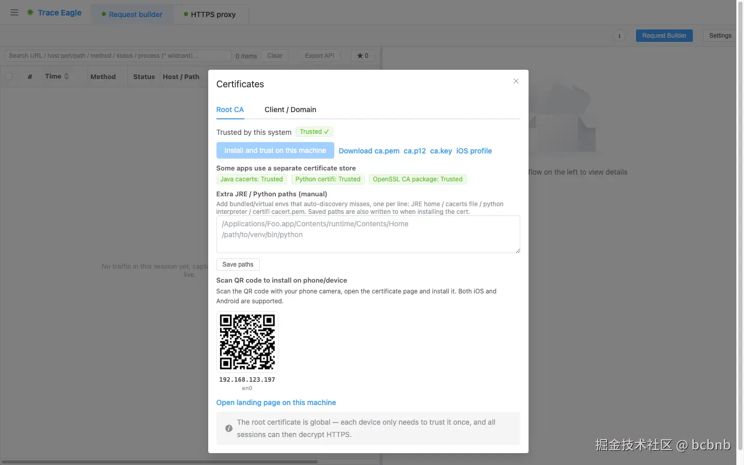Click the OpenSSL CA package: Trusted badge
The image size is (744, 465).
pyautogui.click(x=417, y=179)
